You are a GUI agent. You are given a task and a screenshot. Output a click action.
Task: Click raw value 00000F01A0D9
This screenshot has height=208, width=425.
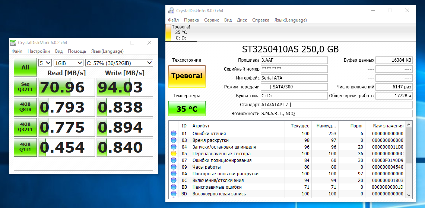[388, 160]
